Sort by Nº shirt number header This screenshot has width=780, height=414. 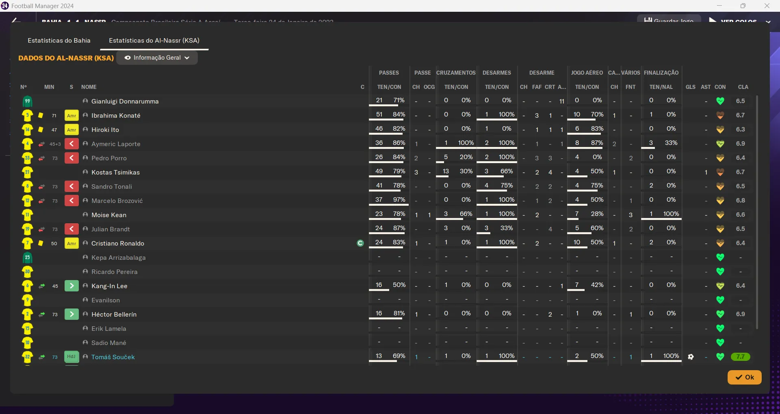coord(24,87)
